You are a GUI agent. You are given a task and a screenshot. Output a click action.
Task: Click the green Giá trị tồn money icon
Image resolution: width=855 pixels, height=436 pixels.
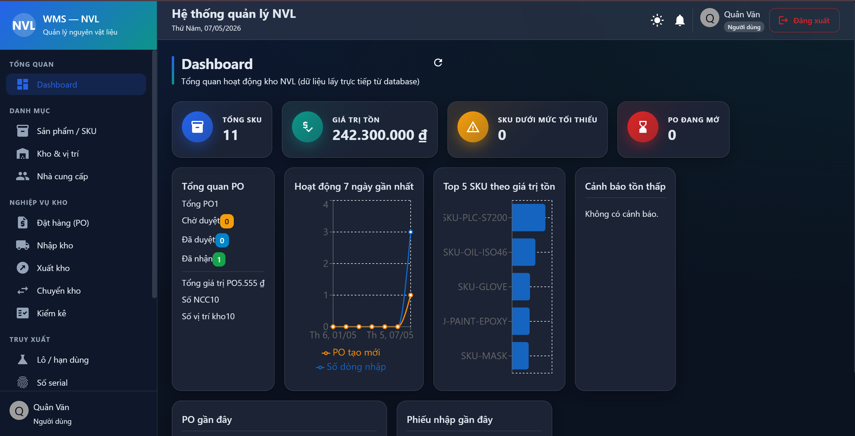click(x=307, y=127)
